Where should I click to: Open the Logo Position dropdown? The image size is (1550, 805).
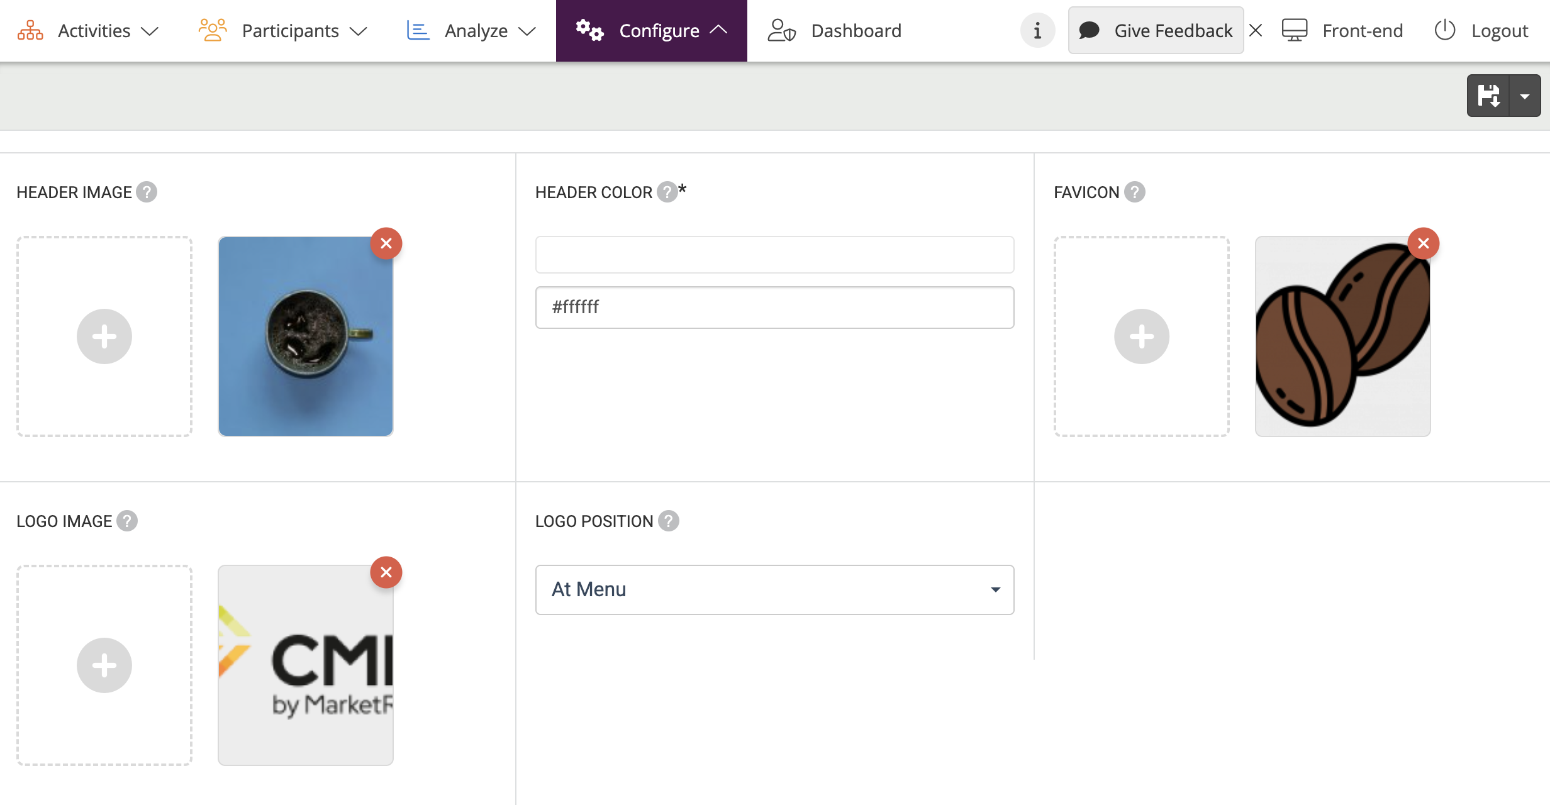(774, 589)
